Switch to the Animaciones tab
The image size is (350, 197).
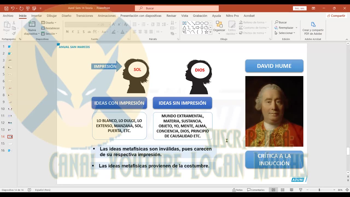[x=107, y=16]
